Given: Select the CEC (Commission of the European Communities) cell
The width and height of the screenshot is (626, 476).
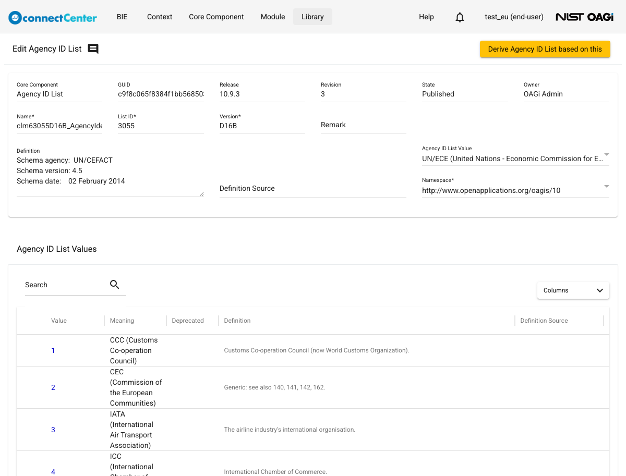Looking at the screenshot, I should click(136, 387).
